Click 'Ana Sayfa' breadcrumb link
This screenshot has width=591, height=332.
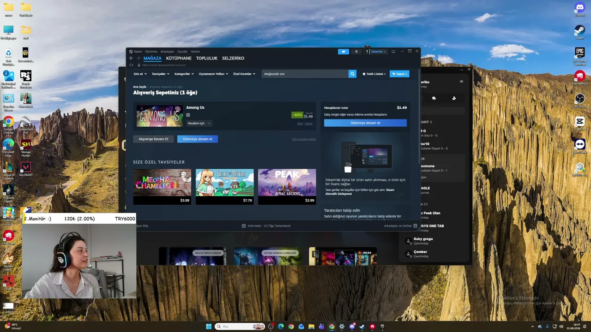(139, 87)
